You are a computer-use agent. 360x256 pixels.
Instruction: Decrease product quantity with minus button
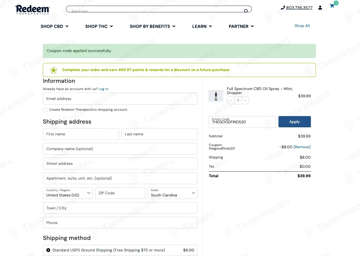(x=230, y=101)
